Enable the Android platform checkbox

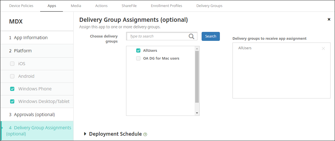click(x=12, y=76)
